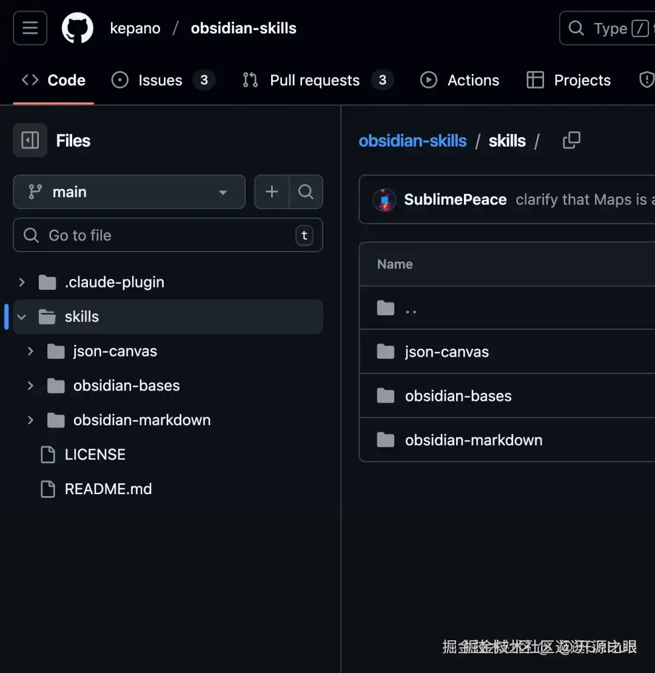The image size is (655, 673).
Task: Open kepano user profile link
Action: tap(135, 28)
